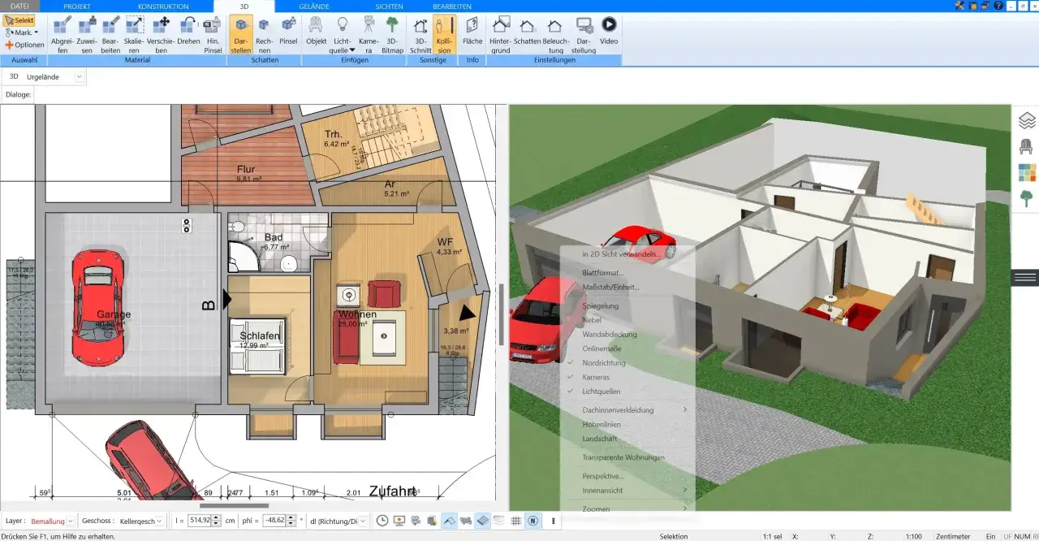Expand the Innenansicht submenu
Screen dimensions: 1039x541
pyautogui.click(x=628, y=490)
